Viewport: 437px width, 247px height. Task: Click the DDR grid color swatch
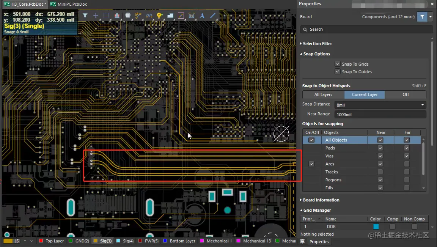(376, 227)
